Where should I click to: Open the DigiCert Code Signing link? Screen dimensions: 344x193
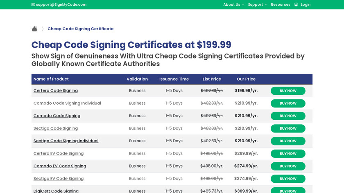click(x=56, y=191)
